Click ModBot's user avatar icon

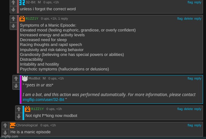coord(25,78)
